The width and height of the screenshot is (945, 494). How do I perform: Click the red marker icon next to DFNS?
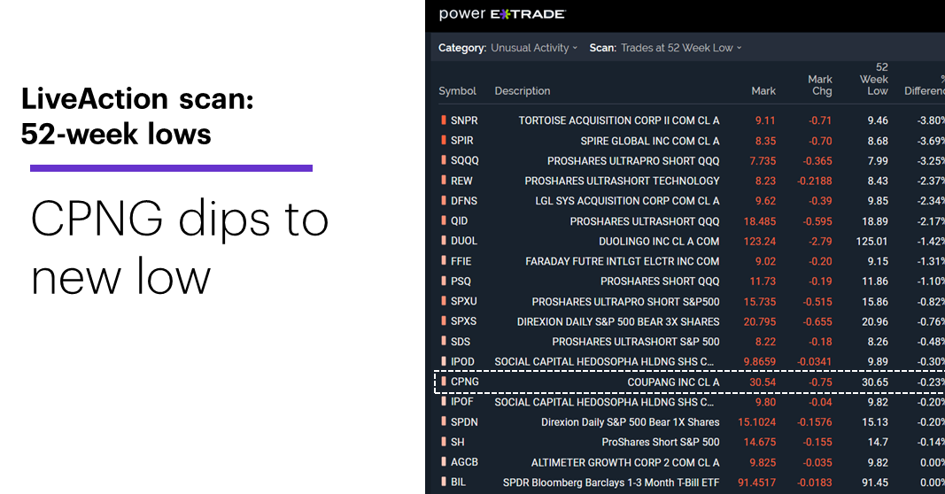click(x=444, y=200)
